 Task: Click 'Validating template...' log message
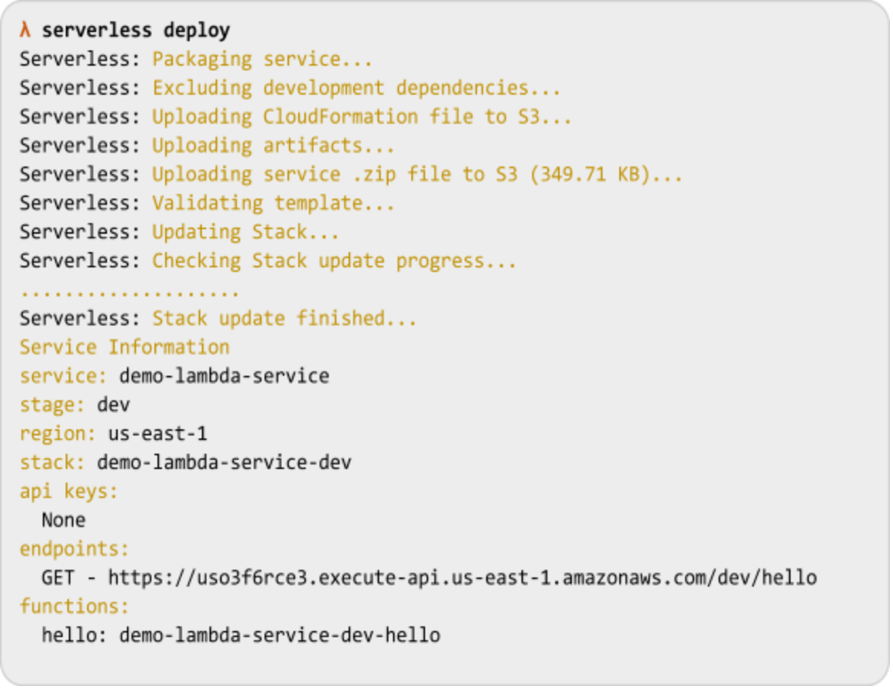[273, 203]
